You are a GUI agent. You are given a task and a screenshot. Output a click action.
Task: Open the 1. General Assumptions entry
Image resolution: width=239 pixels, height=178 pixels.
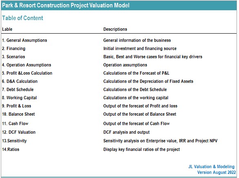[25, 41]
